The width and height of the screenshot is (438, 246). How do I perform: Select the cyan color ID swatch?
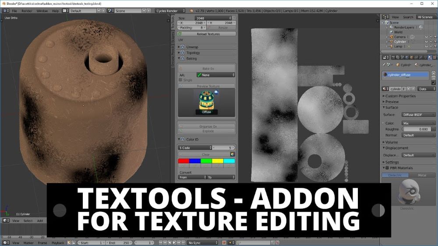point(229,161)
